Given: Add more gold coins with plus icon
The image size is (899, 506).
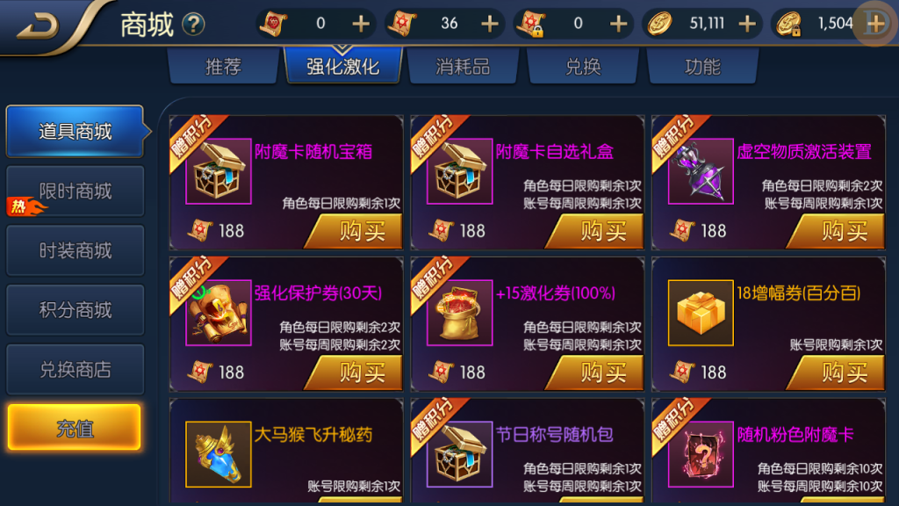Looking at the screenshot, I should click(x=746, y=24).
